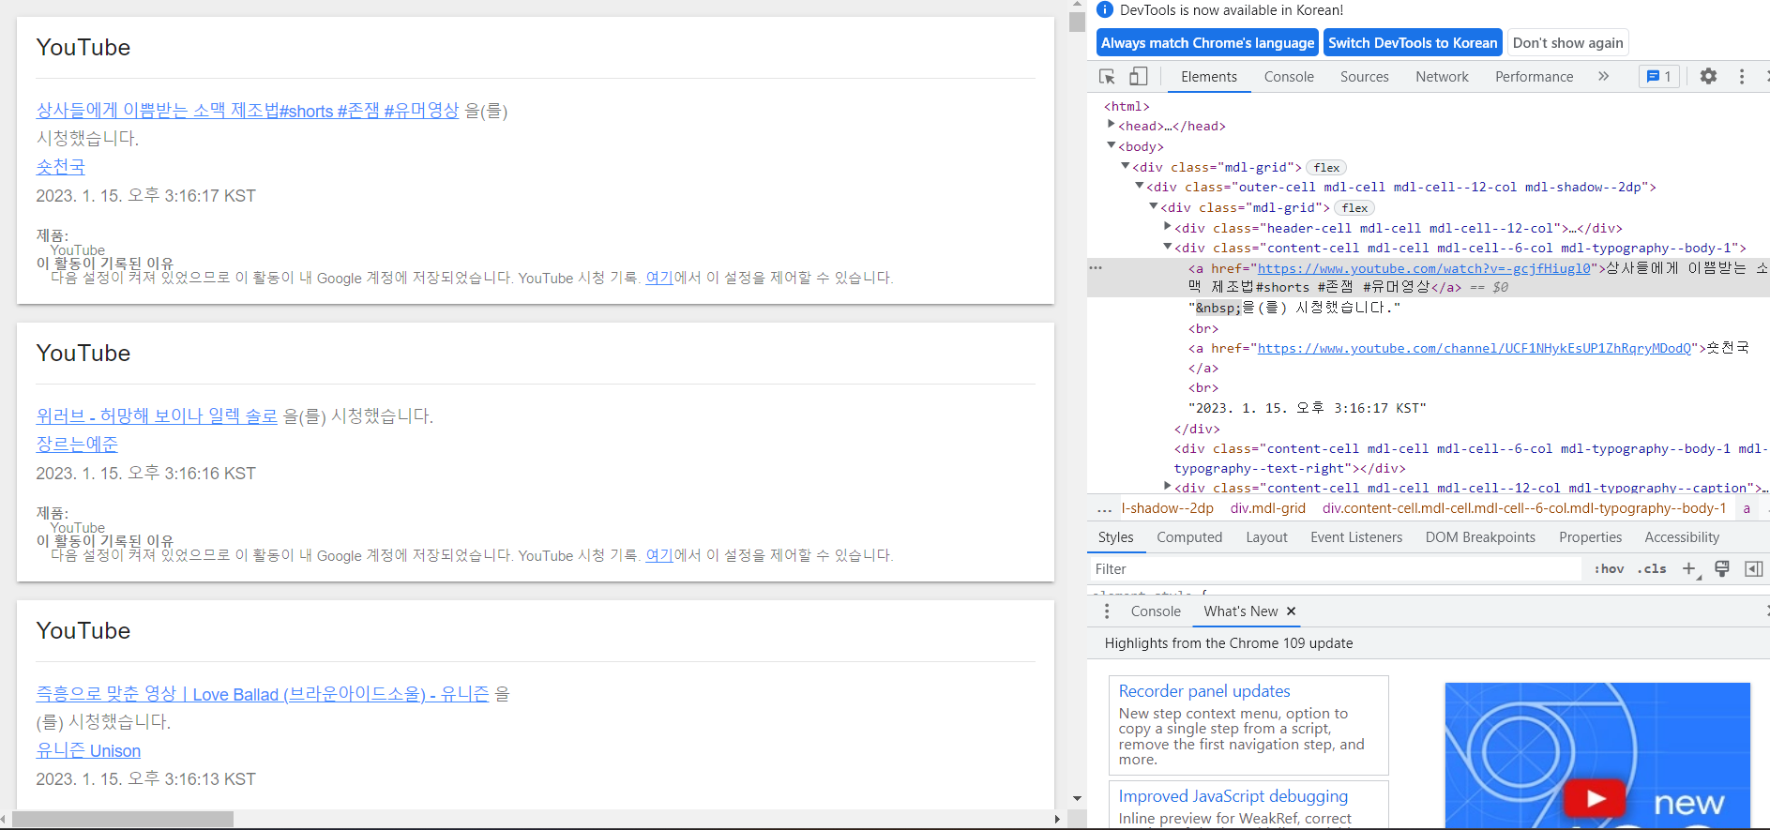Viewport: 1770px width, 830px height.
Task: Click the page's horizontal scrollbar thumb
Action: (x=123, y=819)
